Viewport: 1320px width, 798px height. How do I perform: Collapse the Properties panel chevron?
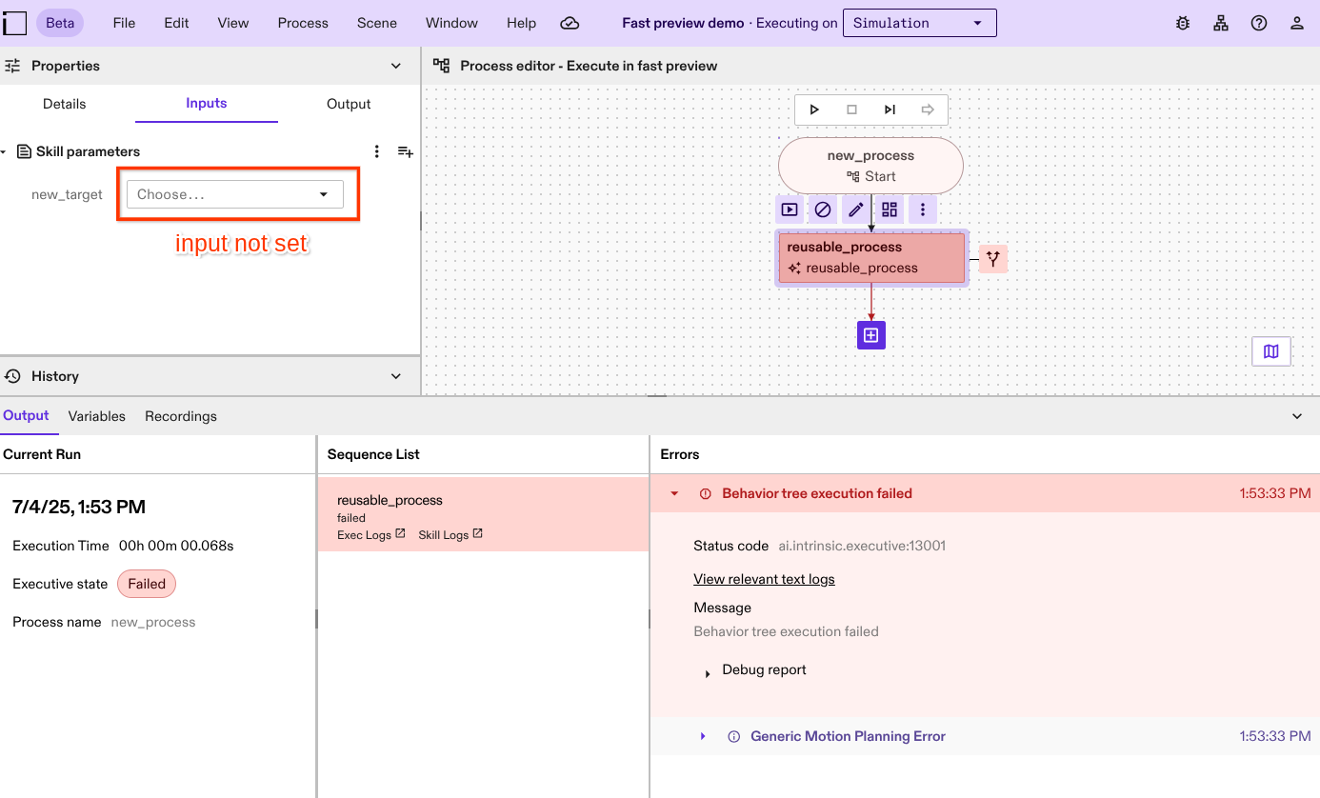pos(396,66)
